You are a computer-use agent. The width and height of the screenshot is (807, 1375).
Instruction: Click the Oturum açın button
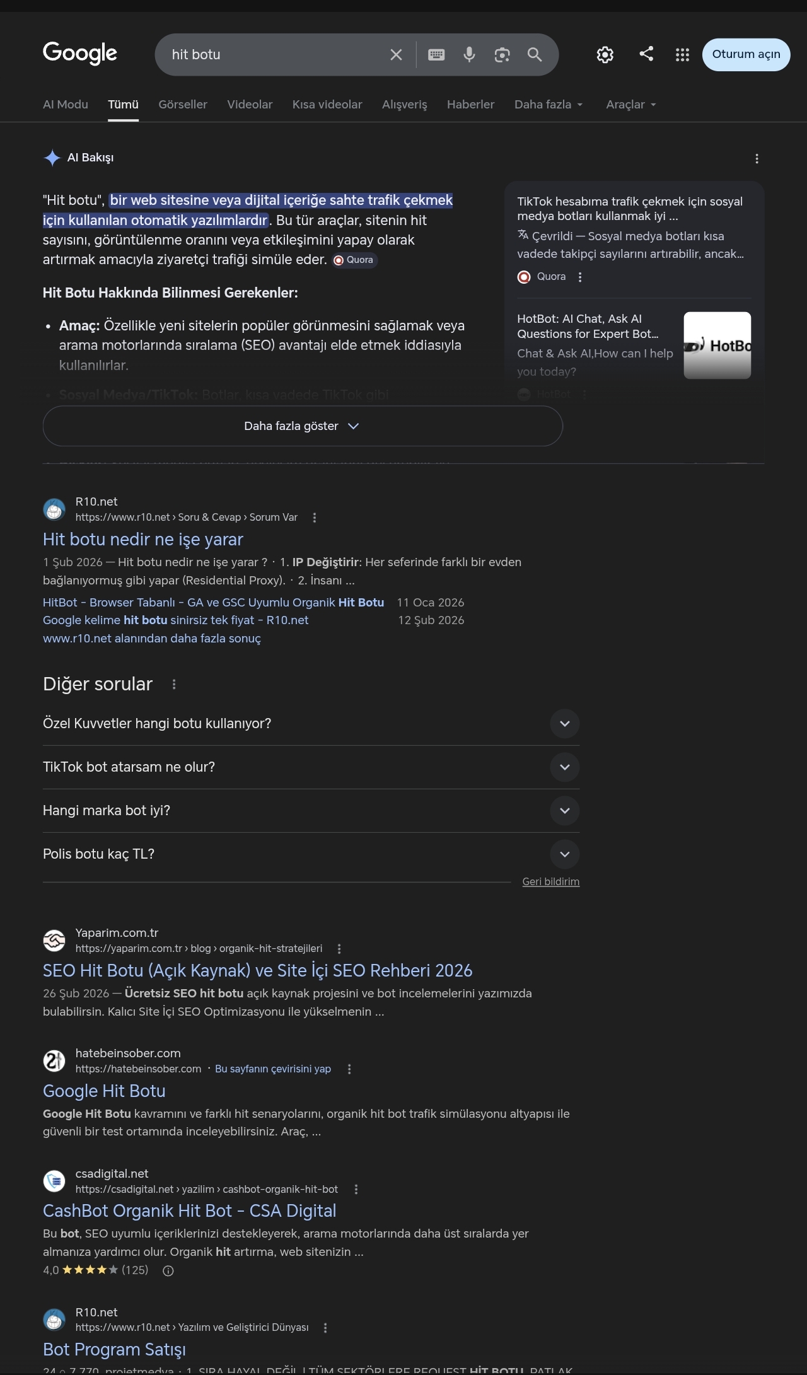coord(746,55)
